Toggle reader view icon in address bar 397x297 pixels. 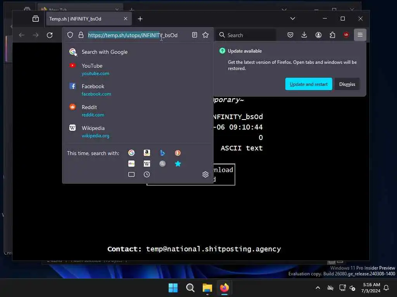[x=195, y=35]
